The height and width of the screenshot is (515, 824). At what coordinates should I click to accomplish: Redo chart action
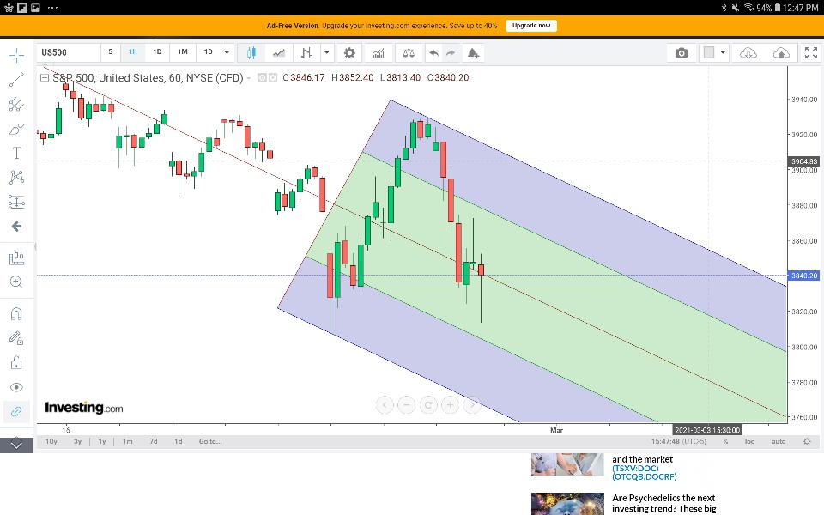pos(451,52)
